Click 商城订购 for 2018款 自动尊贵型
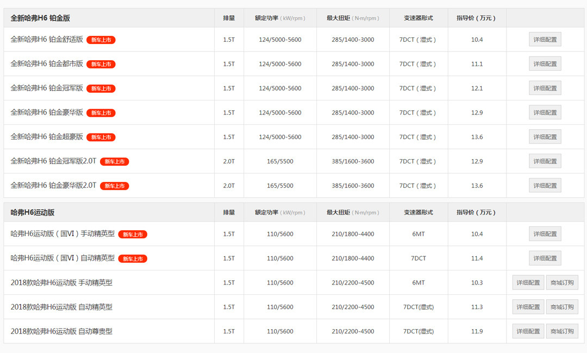587x353 pixels. 562,331
